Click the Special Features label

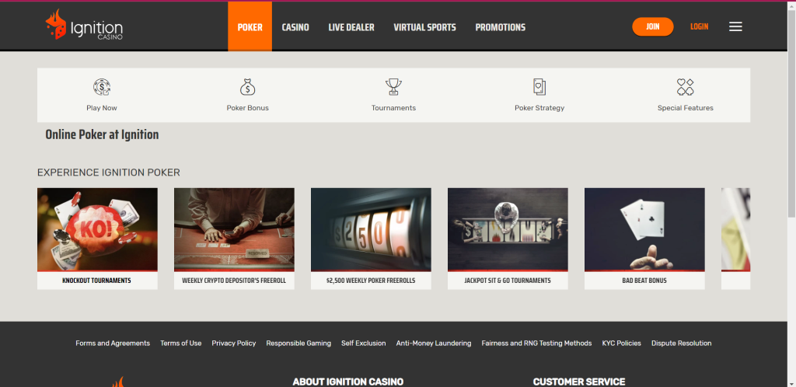click(x=686, y=108)
